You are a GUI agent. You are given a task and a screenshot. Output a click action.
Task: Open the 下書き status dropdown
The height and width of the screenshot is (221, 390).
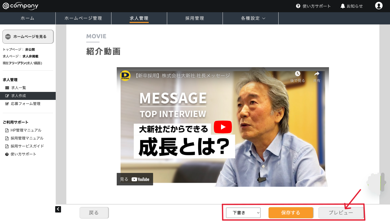(x=243, y=213)
